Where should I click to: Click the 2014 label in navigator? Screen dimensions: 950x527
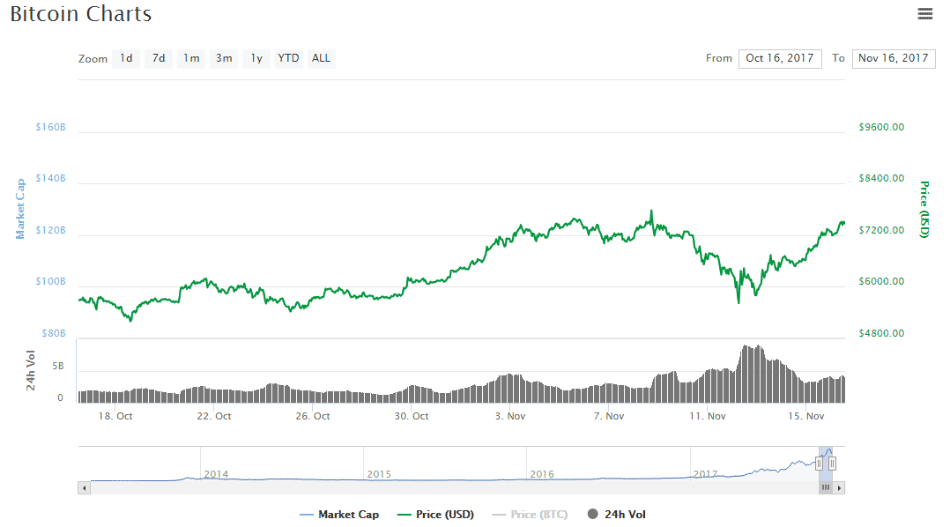pyautogui.click(x=216, y=474)
